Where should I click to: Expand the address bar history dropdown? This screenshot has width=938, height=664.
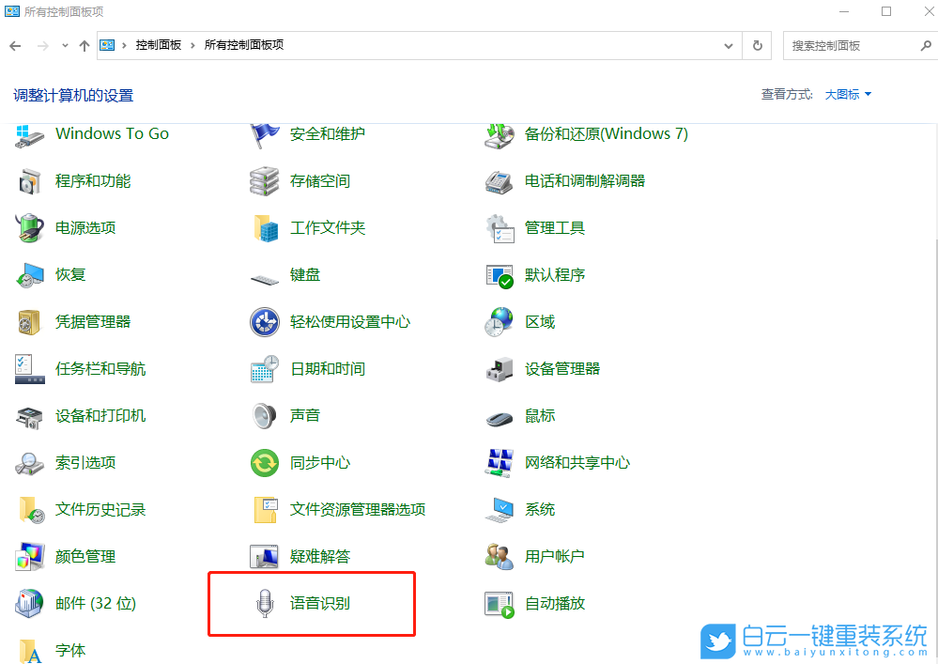point(729,44)
